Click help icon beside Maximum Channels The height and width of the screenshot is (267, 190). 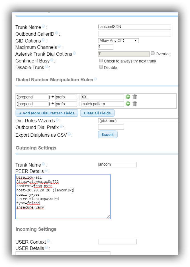[59, 46]
